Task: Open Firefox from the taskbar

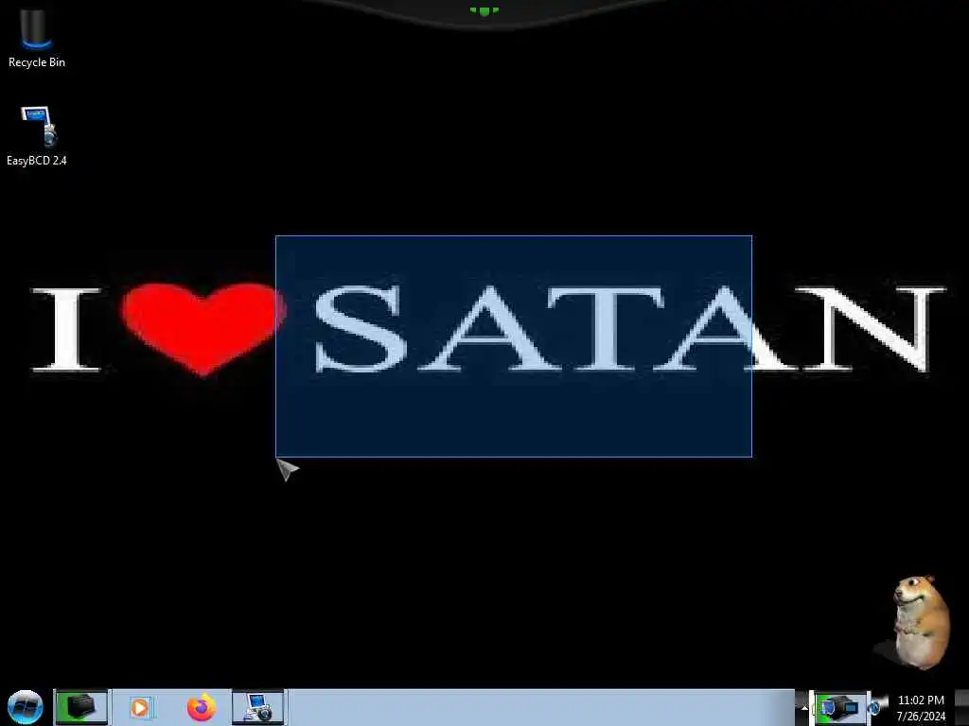Action: (201, 707)
